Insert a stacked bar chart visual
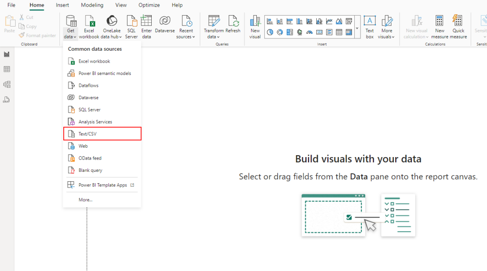The height and width of the screenshot is (271, 487). 270,21
